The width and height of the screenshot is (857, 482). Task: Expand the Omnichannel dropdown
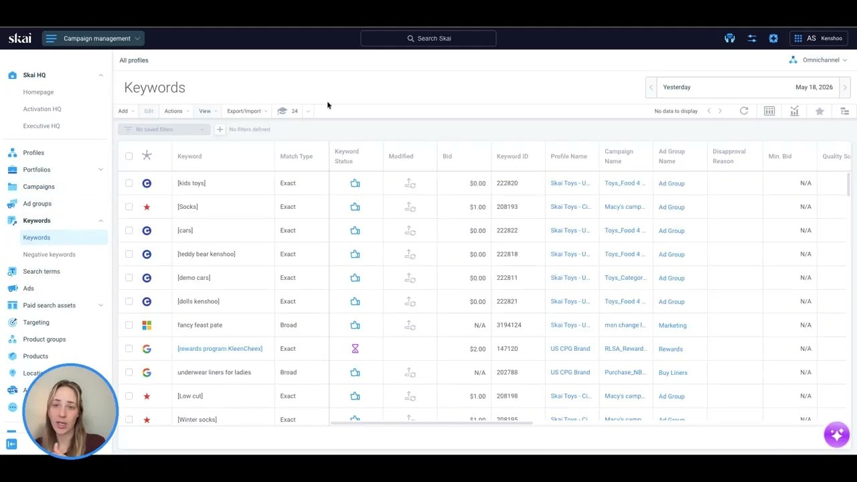click(817, 60)
